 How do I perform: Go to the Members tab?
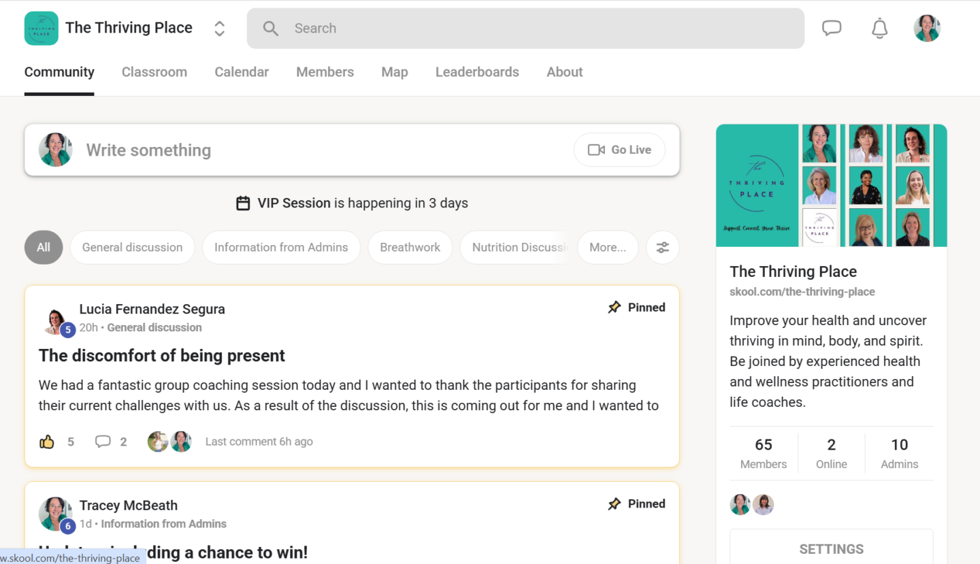[x=325, y=72]
